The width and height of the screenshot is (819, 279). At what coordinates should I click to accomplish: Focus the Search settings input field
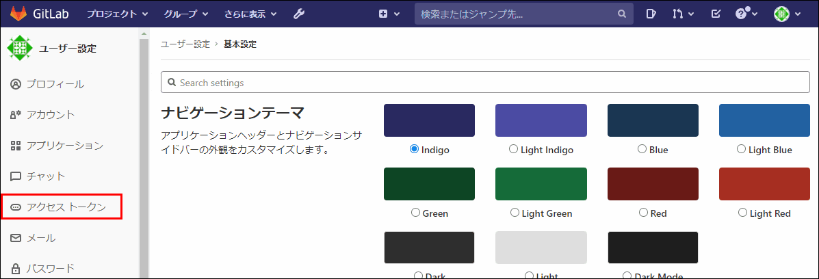point(485,83)
